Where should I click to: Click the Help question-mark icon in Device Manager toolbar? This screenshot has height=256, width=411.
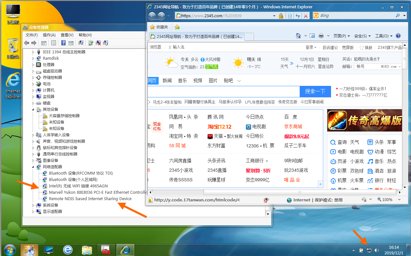[63, 43]
